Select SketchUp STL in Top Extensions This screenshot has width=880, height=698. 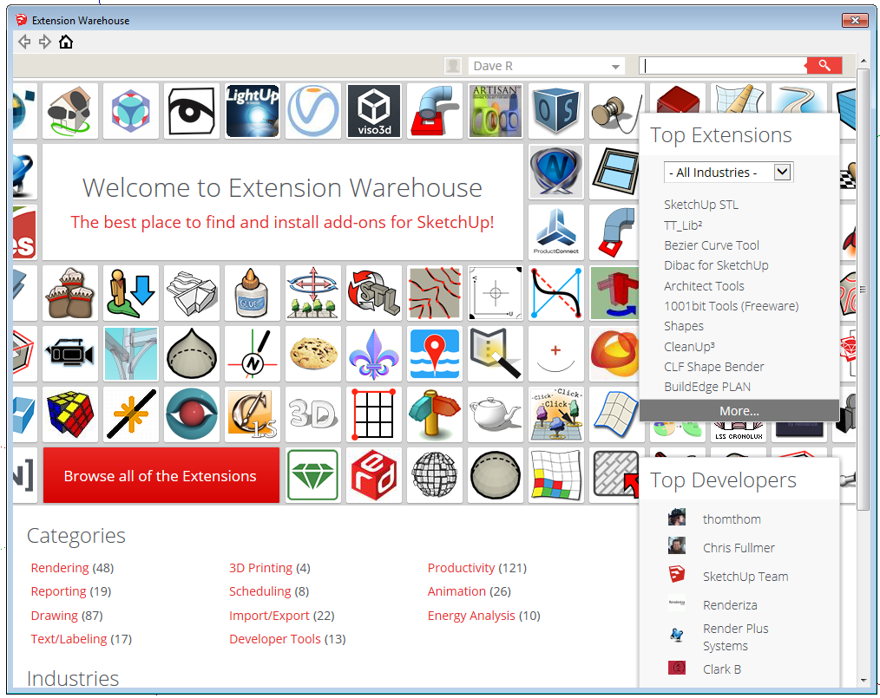701,205
